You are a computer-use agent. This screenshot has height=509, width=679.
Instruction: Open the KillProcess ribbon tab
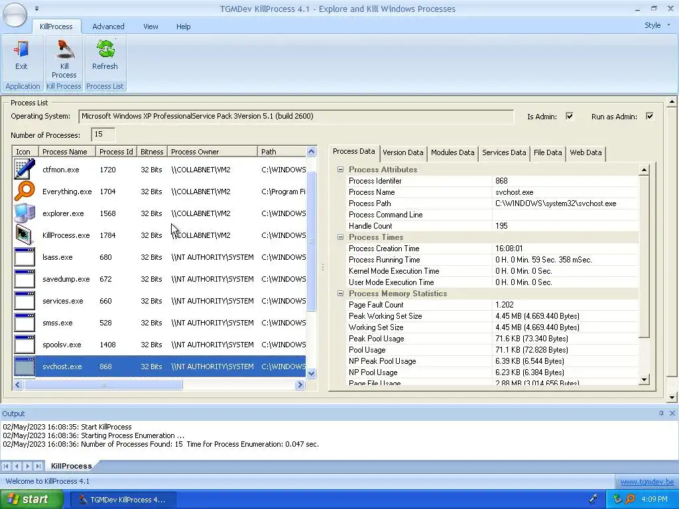(56, 27)
